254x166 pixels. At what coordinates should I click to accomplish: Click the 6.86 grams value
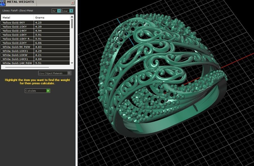pos(38,43)
